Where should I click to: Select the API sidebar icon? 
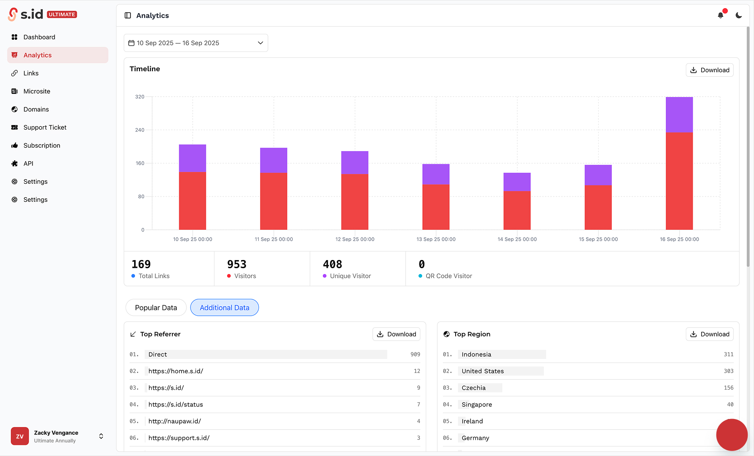(x=15, y=163)
